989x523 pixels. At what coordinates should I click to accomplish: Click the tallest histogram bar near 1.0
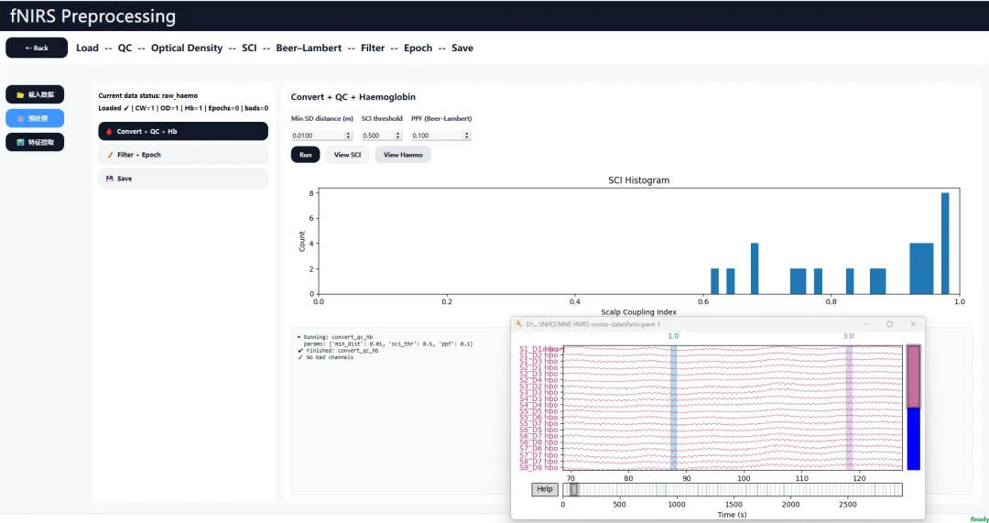[945, 244]
